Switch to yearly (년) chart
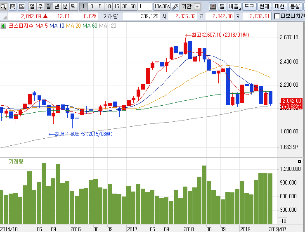The image size is (305, 232). coord(57,7)
